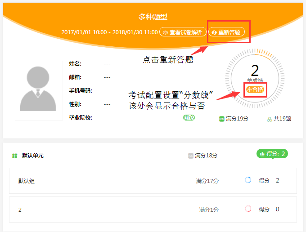Click the green icon beside 满分19分
306x232 pixels.
(221, 119)
